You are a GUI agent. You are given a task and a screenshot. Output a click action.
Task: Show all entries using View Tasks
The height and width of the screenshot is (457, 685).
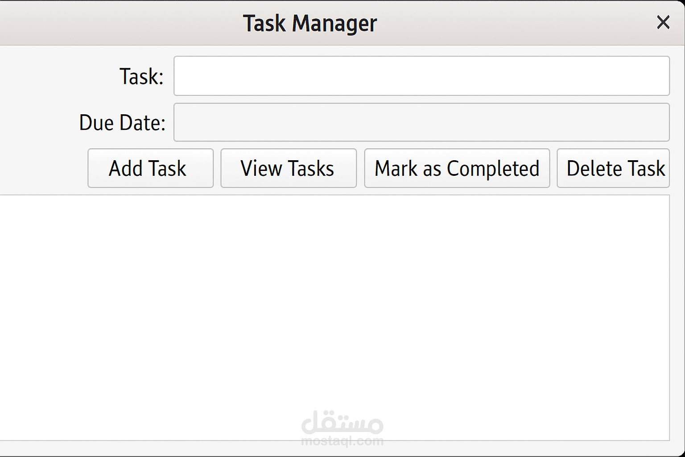point(288,168)
